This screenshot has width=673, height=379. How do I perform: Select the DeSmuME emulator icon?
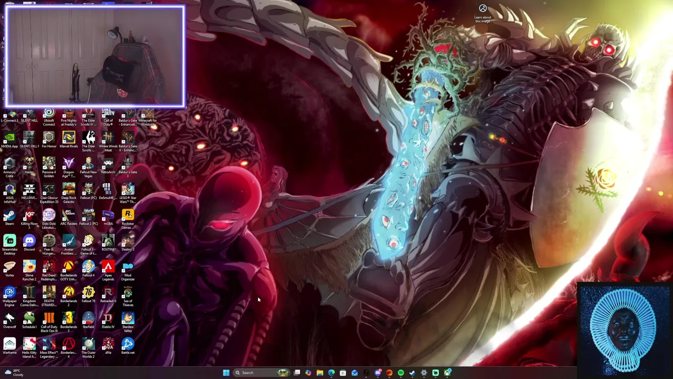[x=108, y=192]
